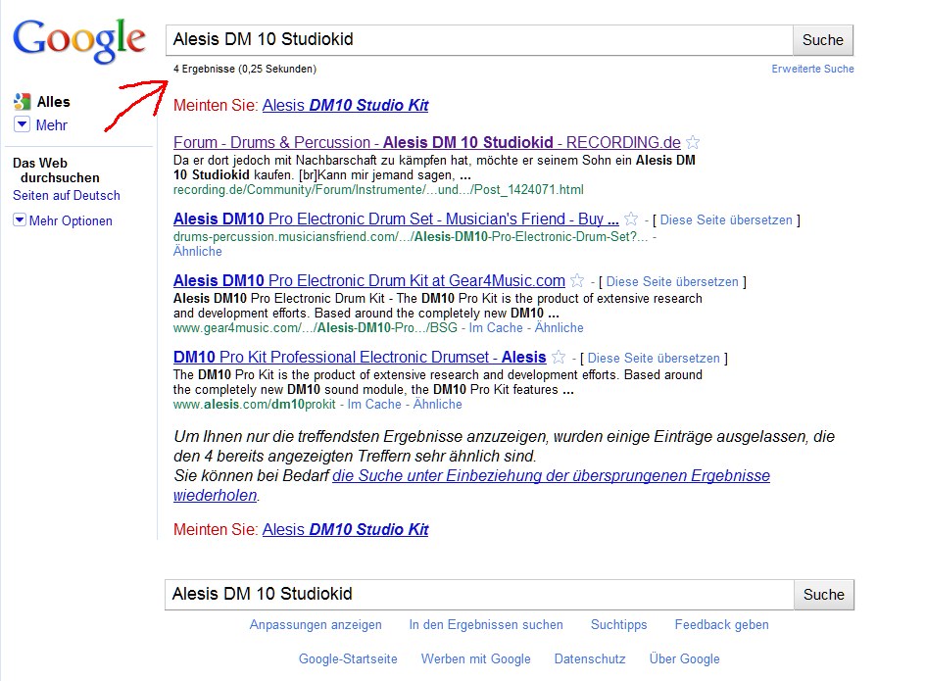Open Gear4Music Drum Kit result title

click(369, 280)
